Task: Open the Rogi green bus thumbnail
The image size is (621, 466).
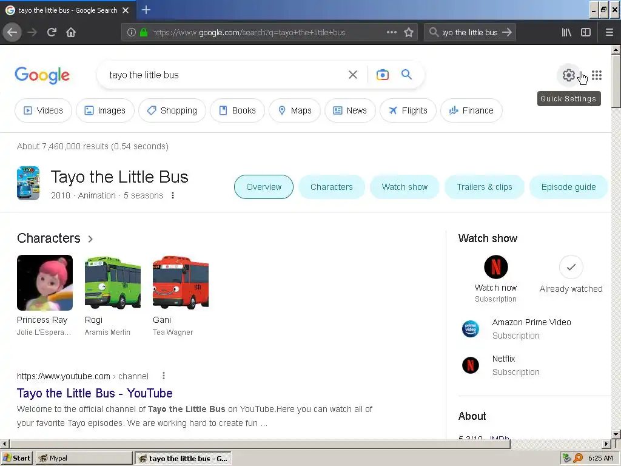Action: click(112, 283)
